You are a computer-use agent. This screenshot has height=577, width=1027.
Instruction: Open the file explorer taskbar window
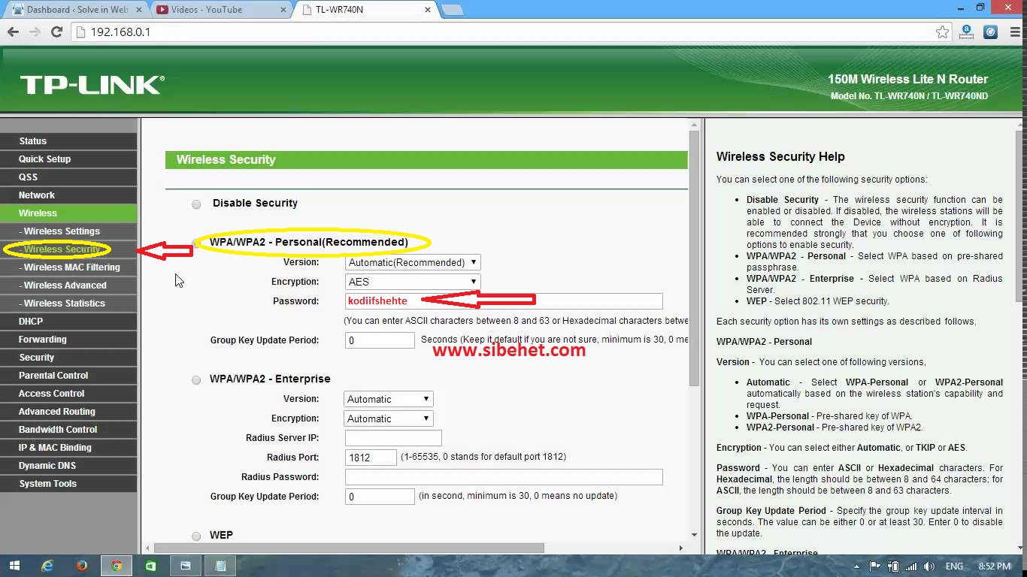[x=186, y=566]
